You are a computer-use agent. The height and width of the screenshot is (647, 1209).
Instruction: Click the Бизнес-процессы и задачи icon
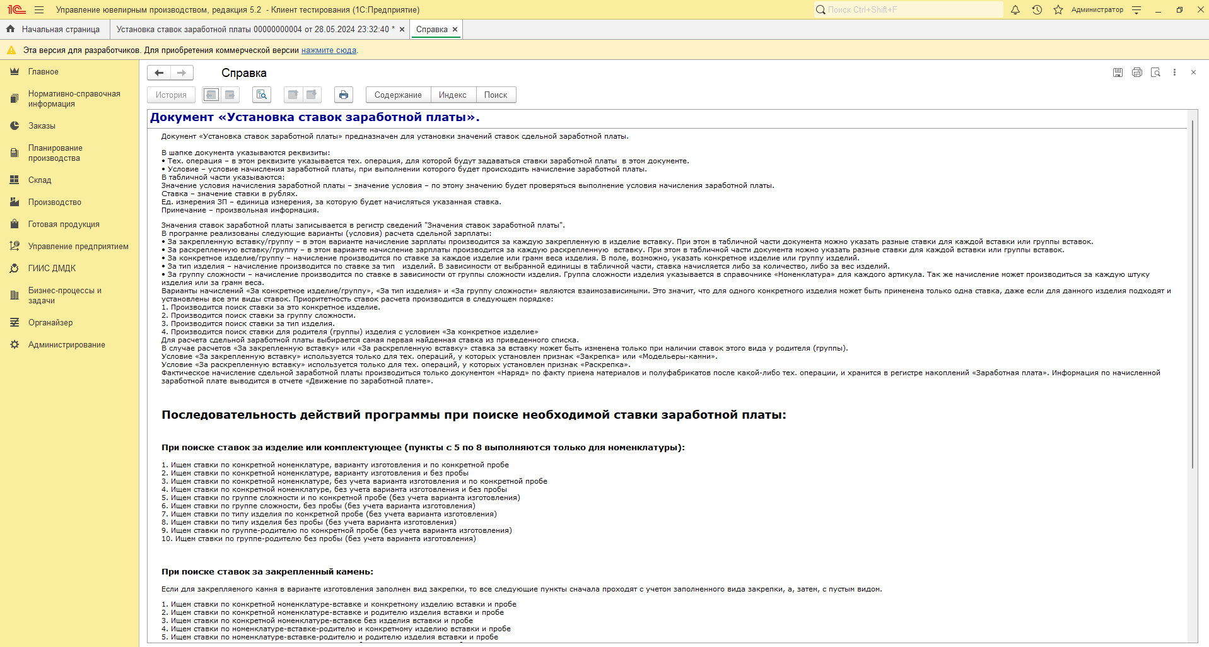point(15,296)
